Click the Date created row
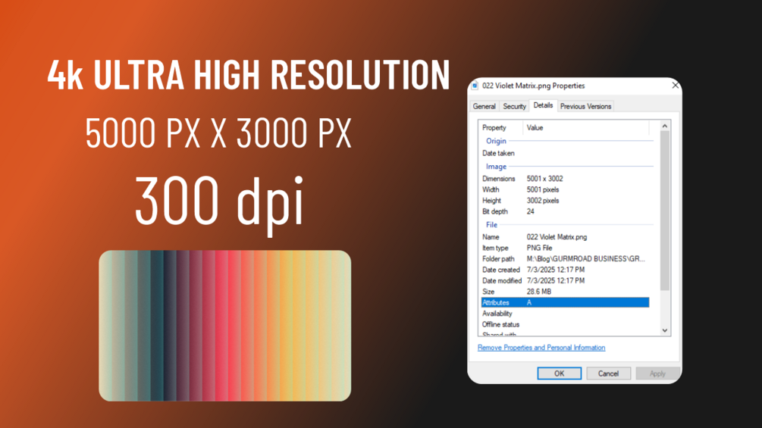 click(565, 270)
